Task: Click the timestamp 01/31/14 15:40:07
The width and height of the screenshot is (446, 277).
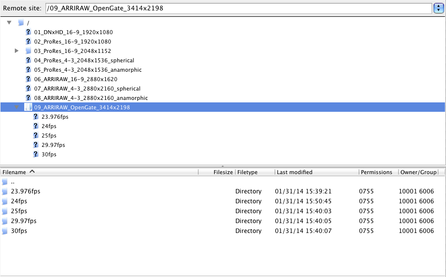Action: pyautogui.click(x=303, y=231)
